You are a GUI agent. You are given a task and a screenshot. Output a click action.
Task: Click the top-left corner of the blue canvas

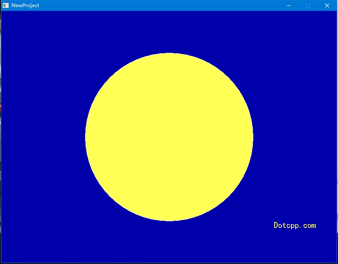pos(3,13)
